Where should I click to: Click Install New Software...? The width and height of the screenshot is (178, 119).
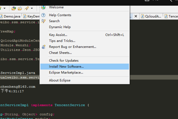(85, 67)
